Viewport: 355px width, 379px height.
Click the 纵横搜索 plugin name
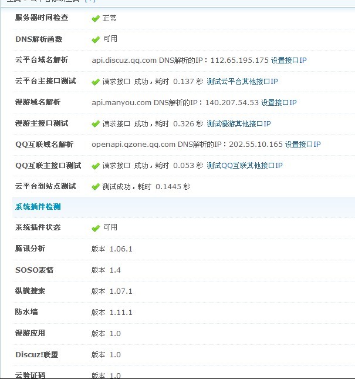coord(30,290)
